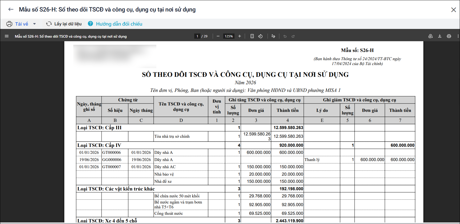This screenshot has height=224, width=460.
Task: Click the Lý do column header
Action: pyautogui.click(x=322, y=110)
